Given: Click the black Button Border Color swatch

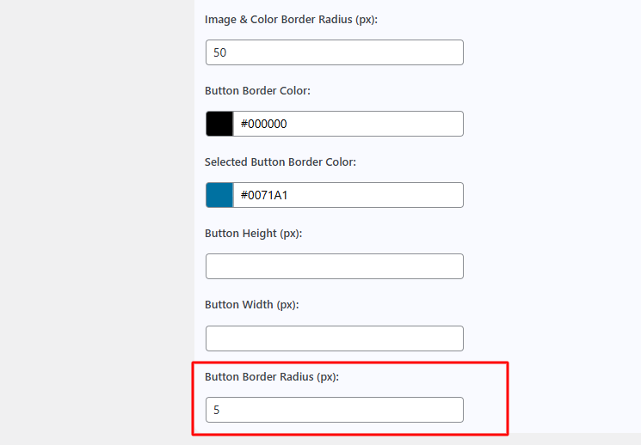Looking at the screenshot, I should (x=219, y=124).
